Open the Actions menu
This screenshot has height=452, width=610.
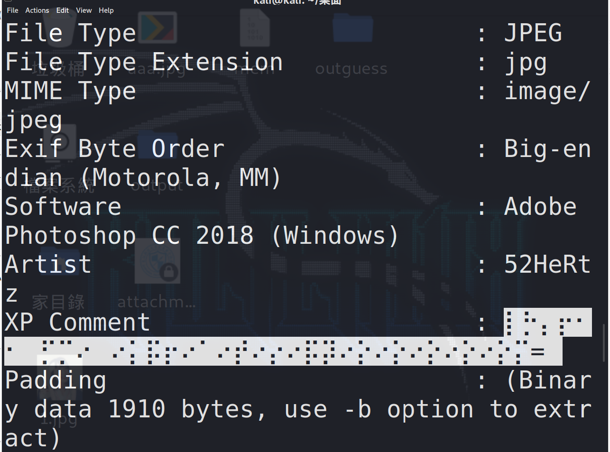[37, 10]
